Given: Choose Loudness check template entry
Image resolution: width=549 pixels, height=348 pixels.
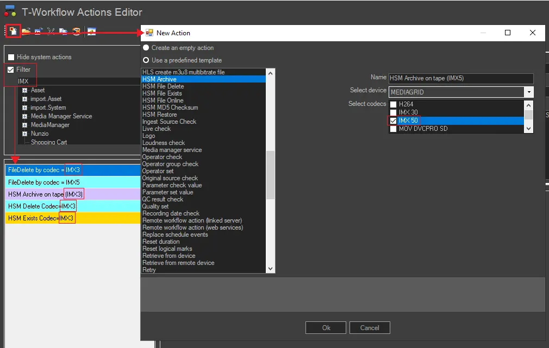Looking at the screenshot, I should point(164,143).
